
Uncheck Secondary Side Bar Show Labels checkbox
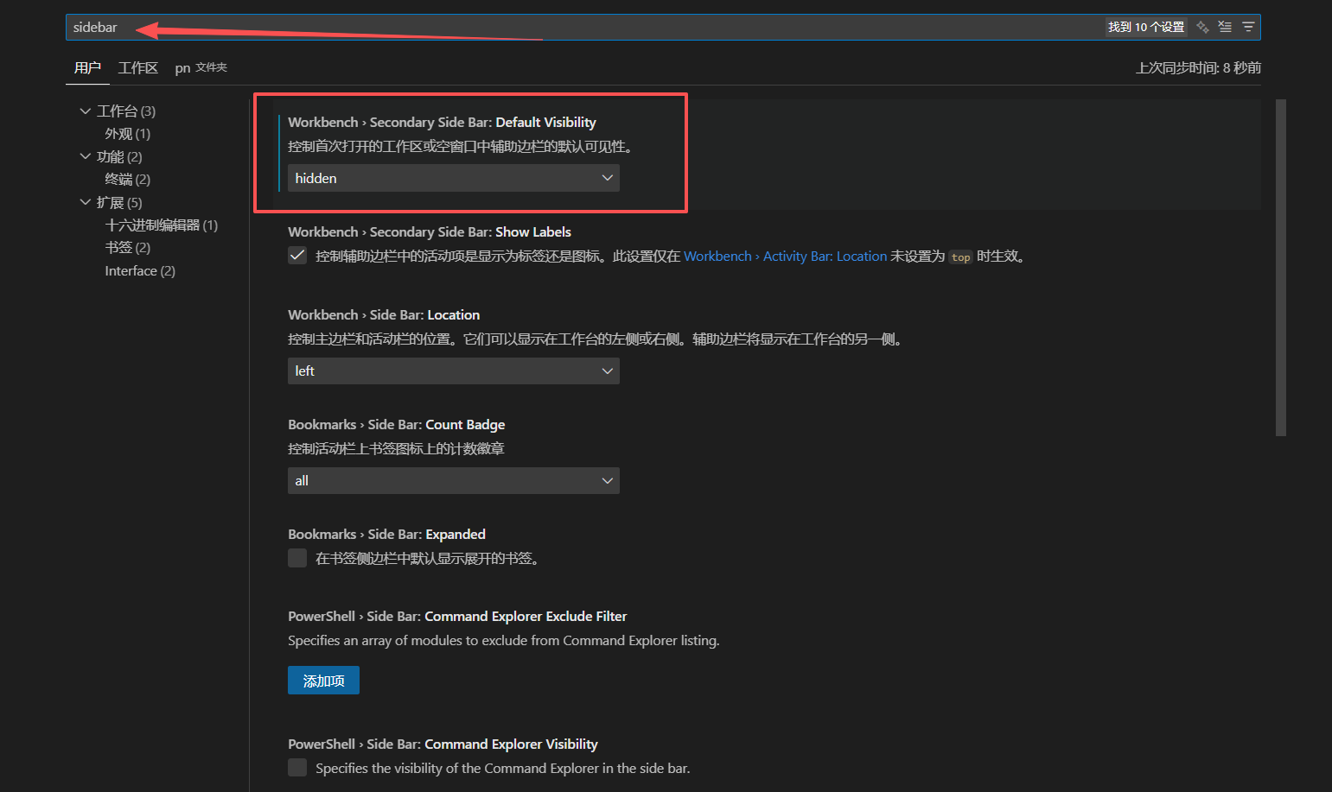[x=297, y=256]
